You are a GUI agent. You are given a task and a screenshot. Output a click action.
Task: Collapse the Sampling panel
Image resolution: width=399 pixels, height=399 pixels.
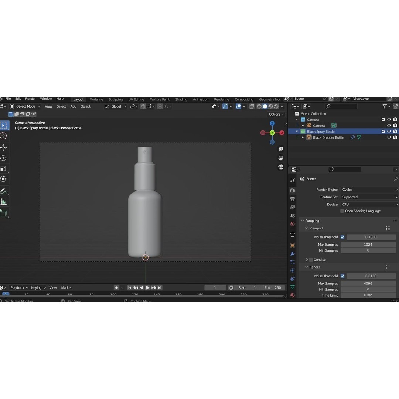303,221
